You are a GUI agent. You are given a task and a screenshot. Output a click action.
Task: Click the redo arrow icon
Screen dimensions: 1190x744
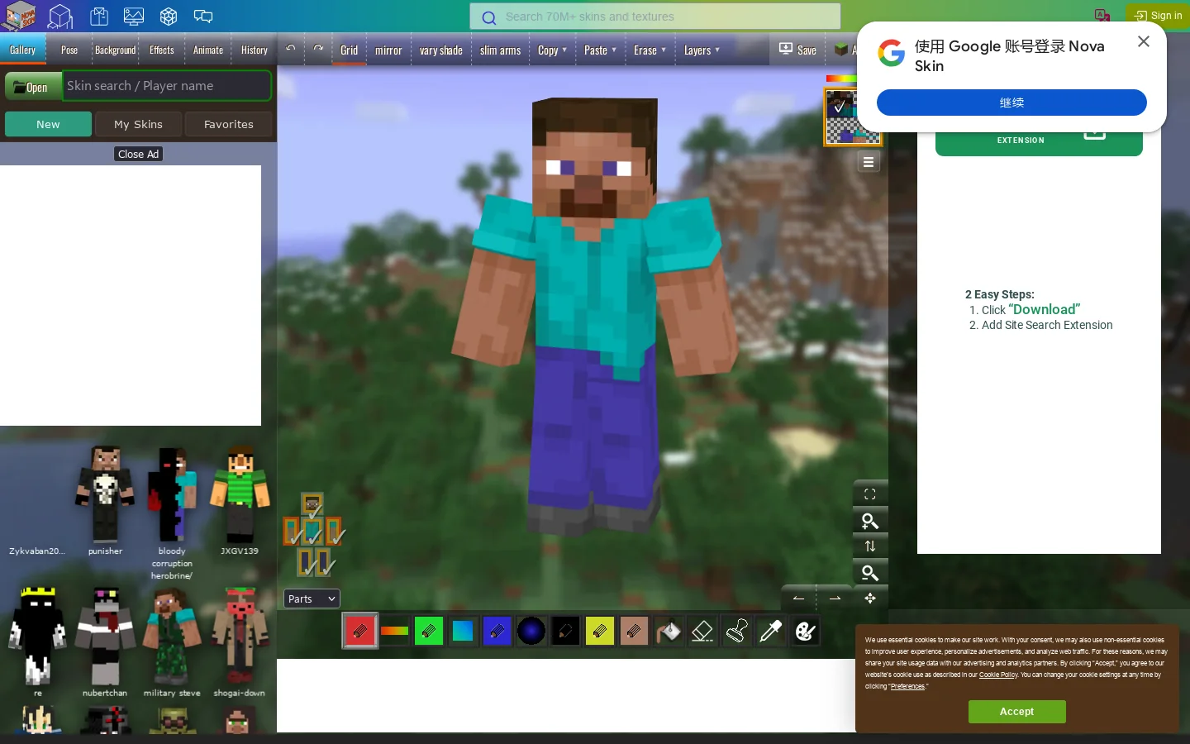(318, 49)
